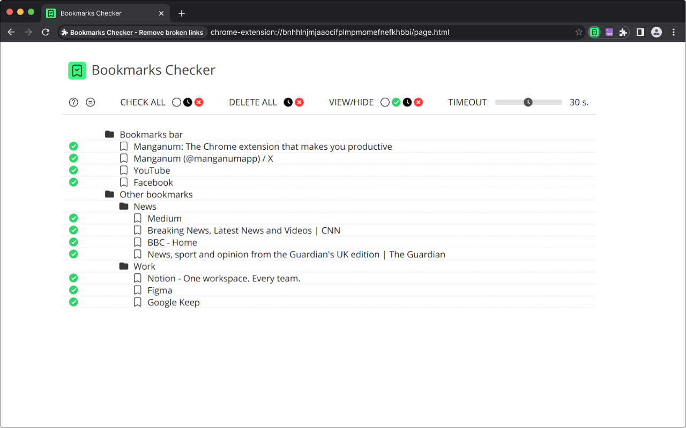Bookmark this page with the star
686x428 pixels.
[x=579, y=32]
